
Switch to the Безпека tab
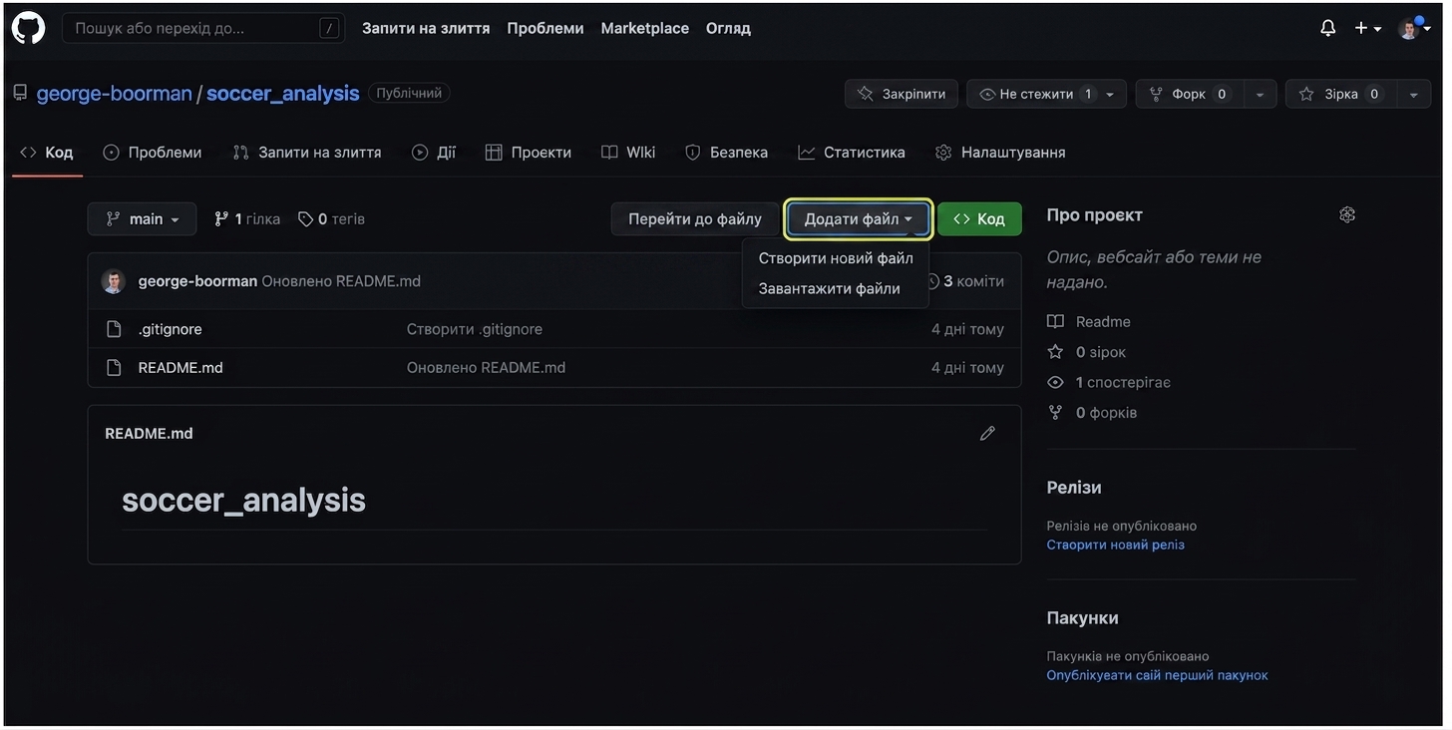pos(726,153)
